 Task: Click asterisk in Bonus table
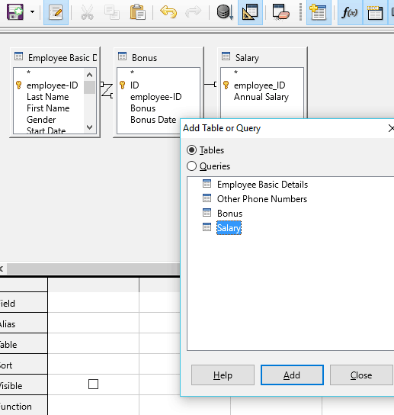coord(132,72)
